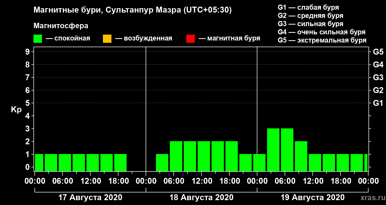
Task: Click the first Kp 2 bar on 18 August
Action: point(176,156)
